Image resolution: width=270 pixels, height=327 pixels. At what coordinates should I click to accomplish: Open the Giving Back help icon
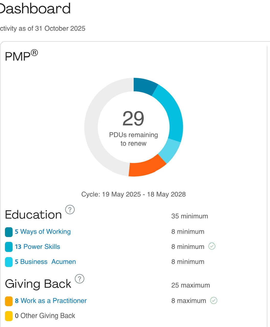tap(80, 279)
